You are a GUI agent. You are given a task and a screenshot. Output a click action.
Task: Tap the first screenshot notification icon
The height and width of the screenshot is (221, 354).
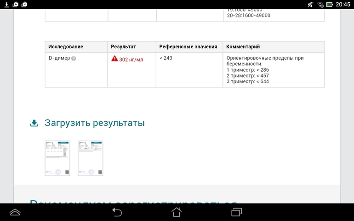click(x=15, y=4)
